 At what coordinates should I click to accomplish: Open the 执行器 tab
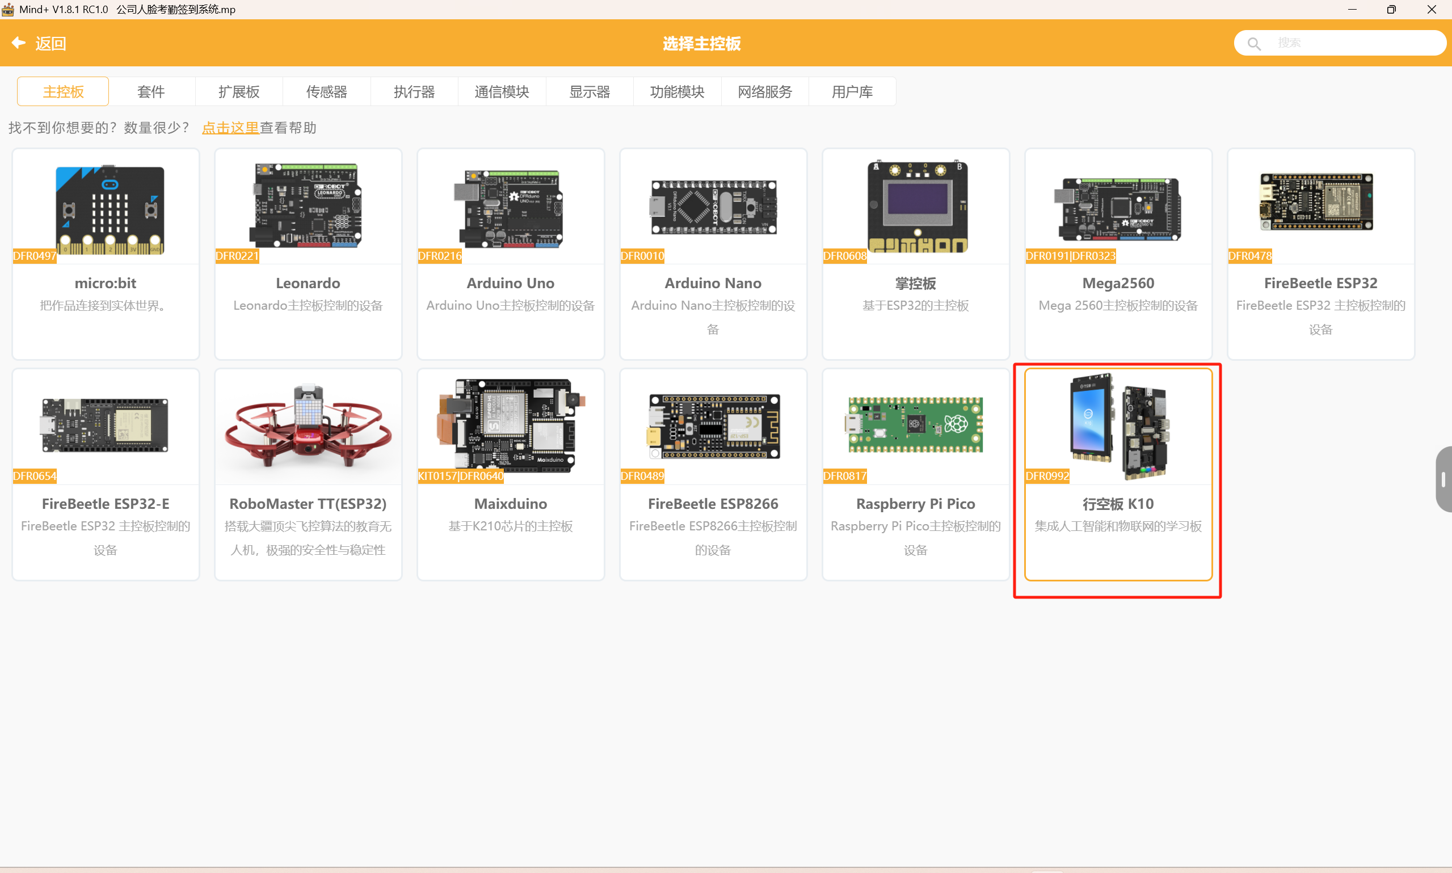pos(414,91)
